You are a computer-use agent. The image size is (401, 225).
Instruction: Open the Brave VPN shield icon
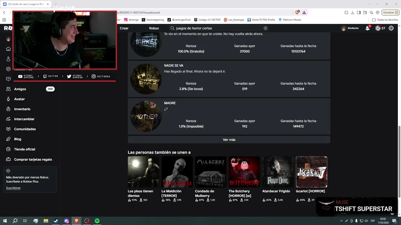pos(378,12)
